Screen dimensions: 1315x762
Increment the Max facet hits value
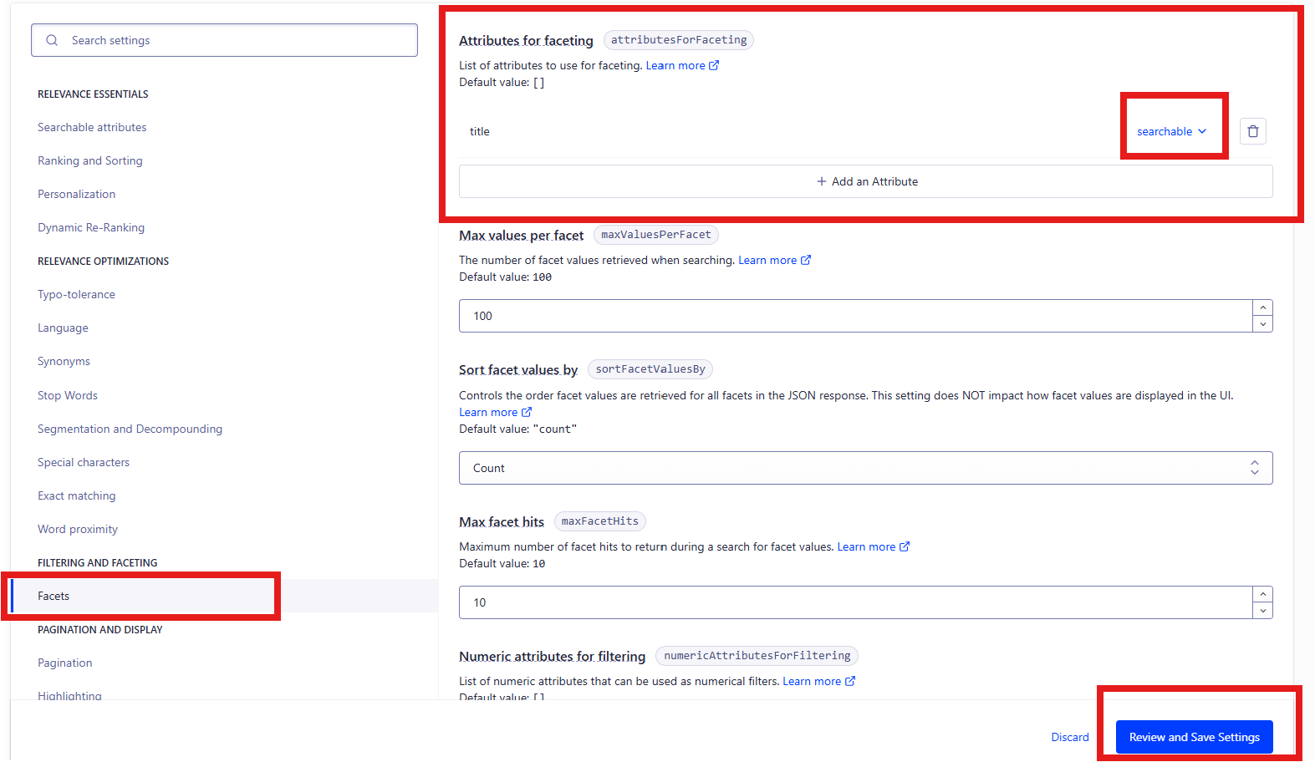(1262, 595)
